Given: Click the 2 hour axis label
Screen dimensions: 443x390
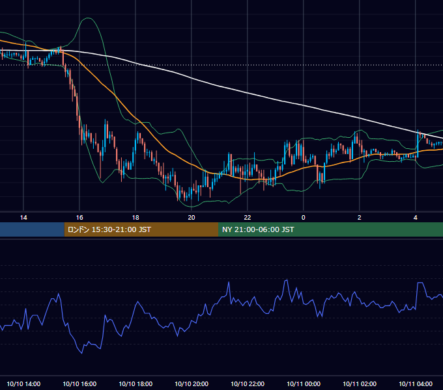Looking at the screenshot, I should click(x=360, y=218).
